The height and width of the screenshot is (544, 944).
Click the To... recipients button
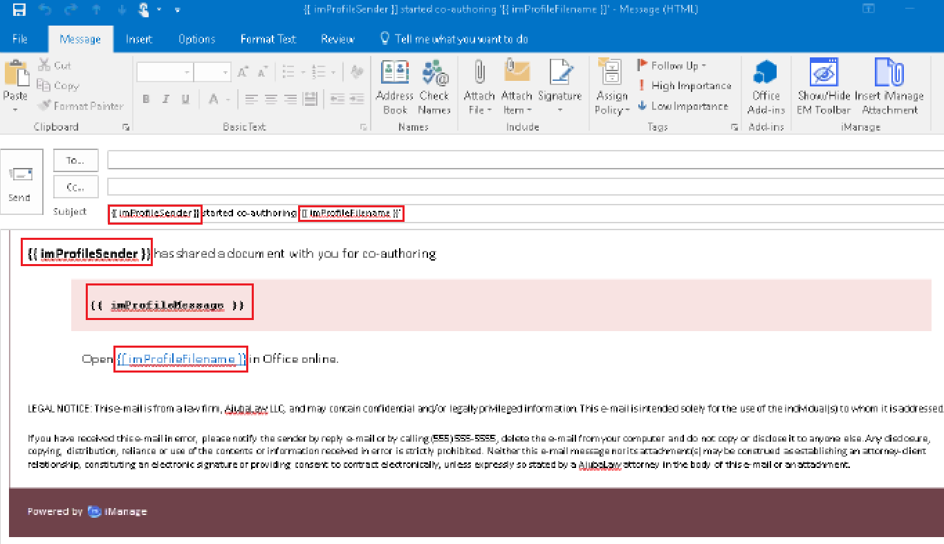[75, 160]
